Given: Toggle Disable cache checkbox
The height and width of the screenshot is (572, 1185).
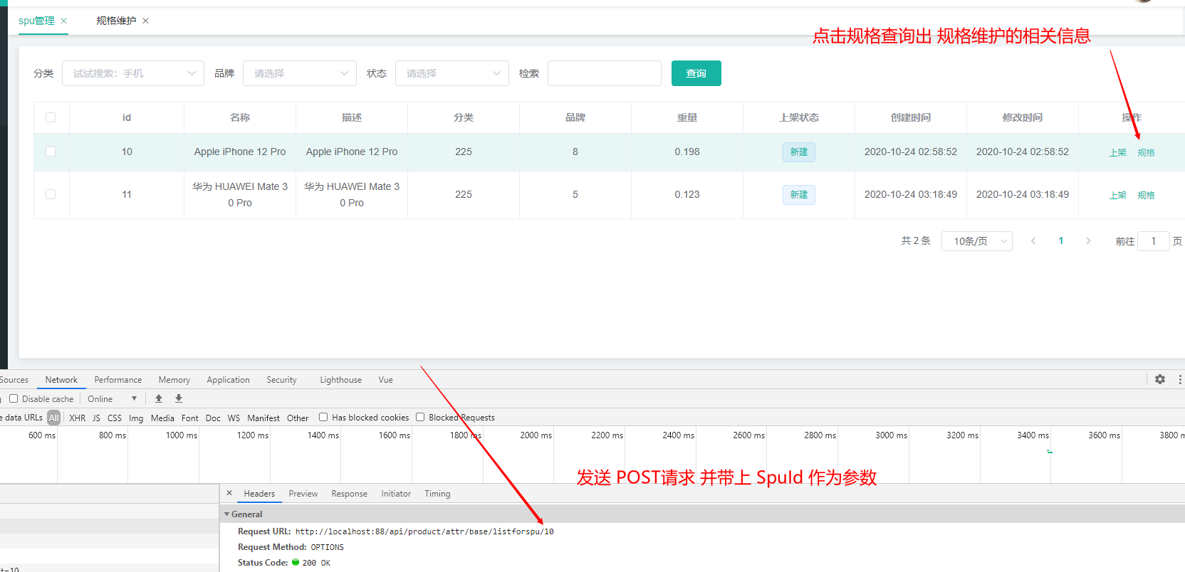Looking at the screenshot, I should [14, 398].
